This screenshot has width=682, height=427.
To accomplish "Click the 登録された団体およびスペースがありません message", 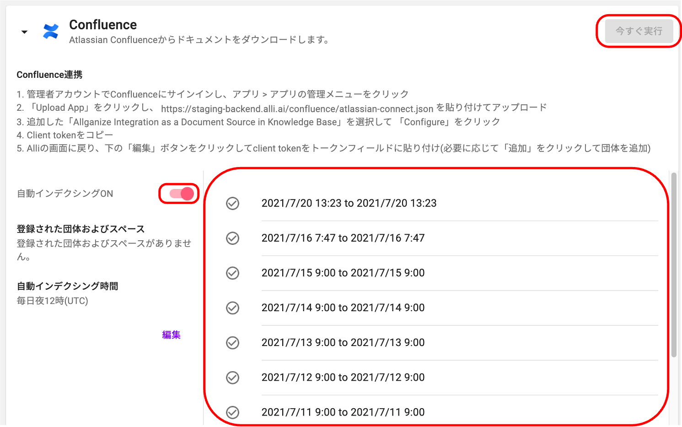I will [104, 250].
